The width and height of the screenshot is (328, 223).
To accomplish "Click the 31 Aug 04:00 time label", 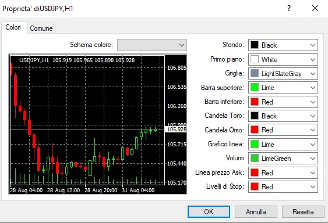I will tap(138, 190).
